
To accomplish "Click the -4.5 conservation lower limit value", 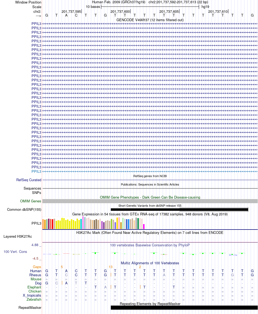I will click(x=35, y=259).
